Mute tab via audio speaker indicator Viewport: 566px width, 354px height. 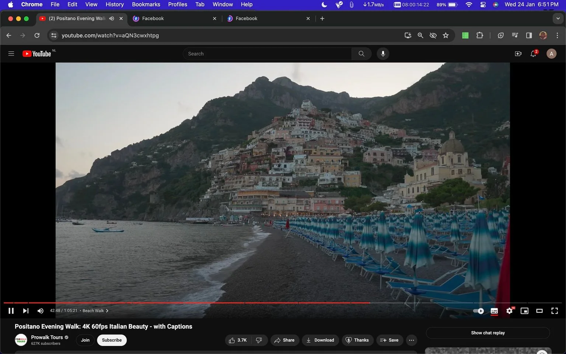[x=112, y=18]
